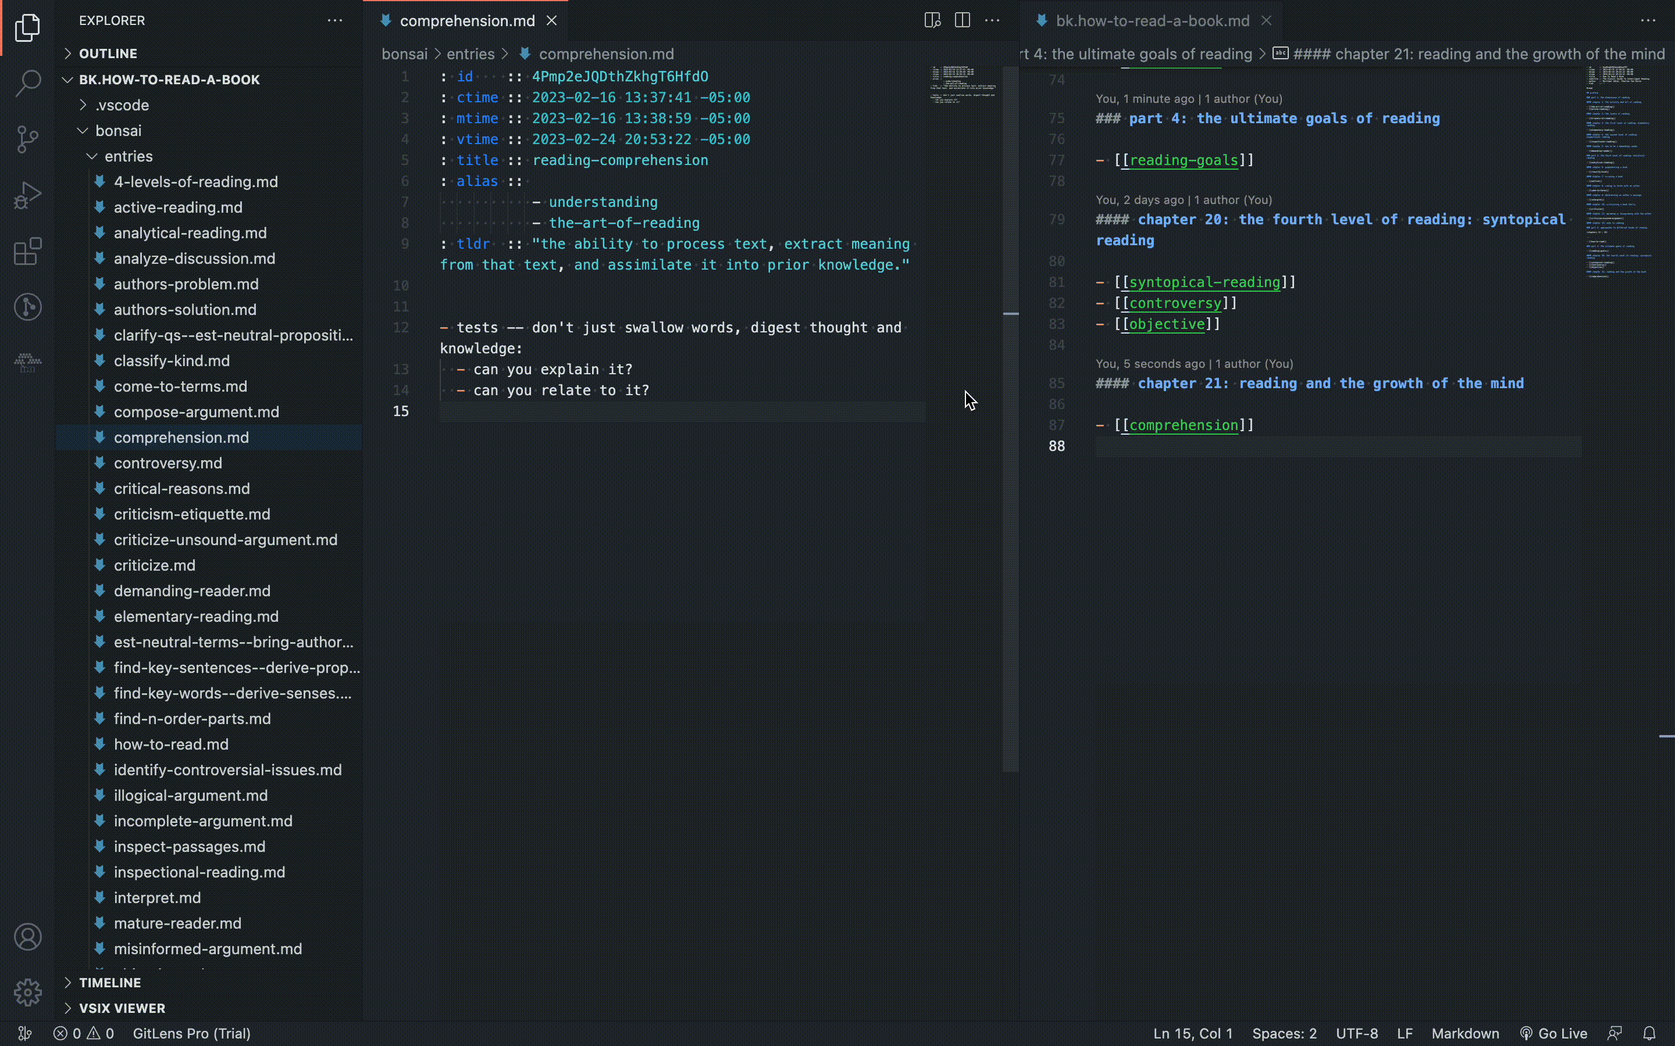Viewport: 1675px width, 1046px height.
Task: Open the feedback icon in status bar
Action: pos(1615,1033)
